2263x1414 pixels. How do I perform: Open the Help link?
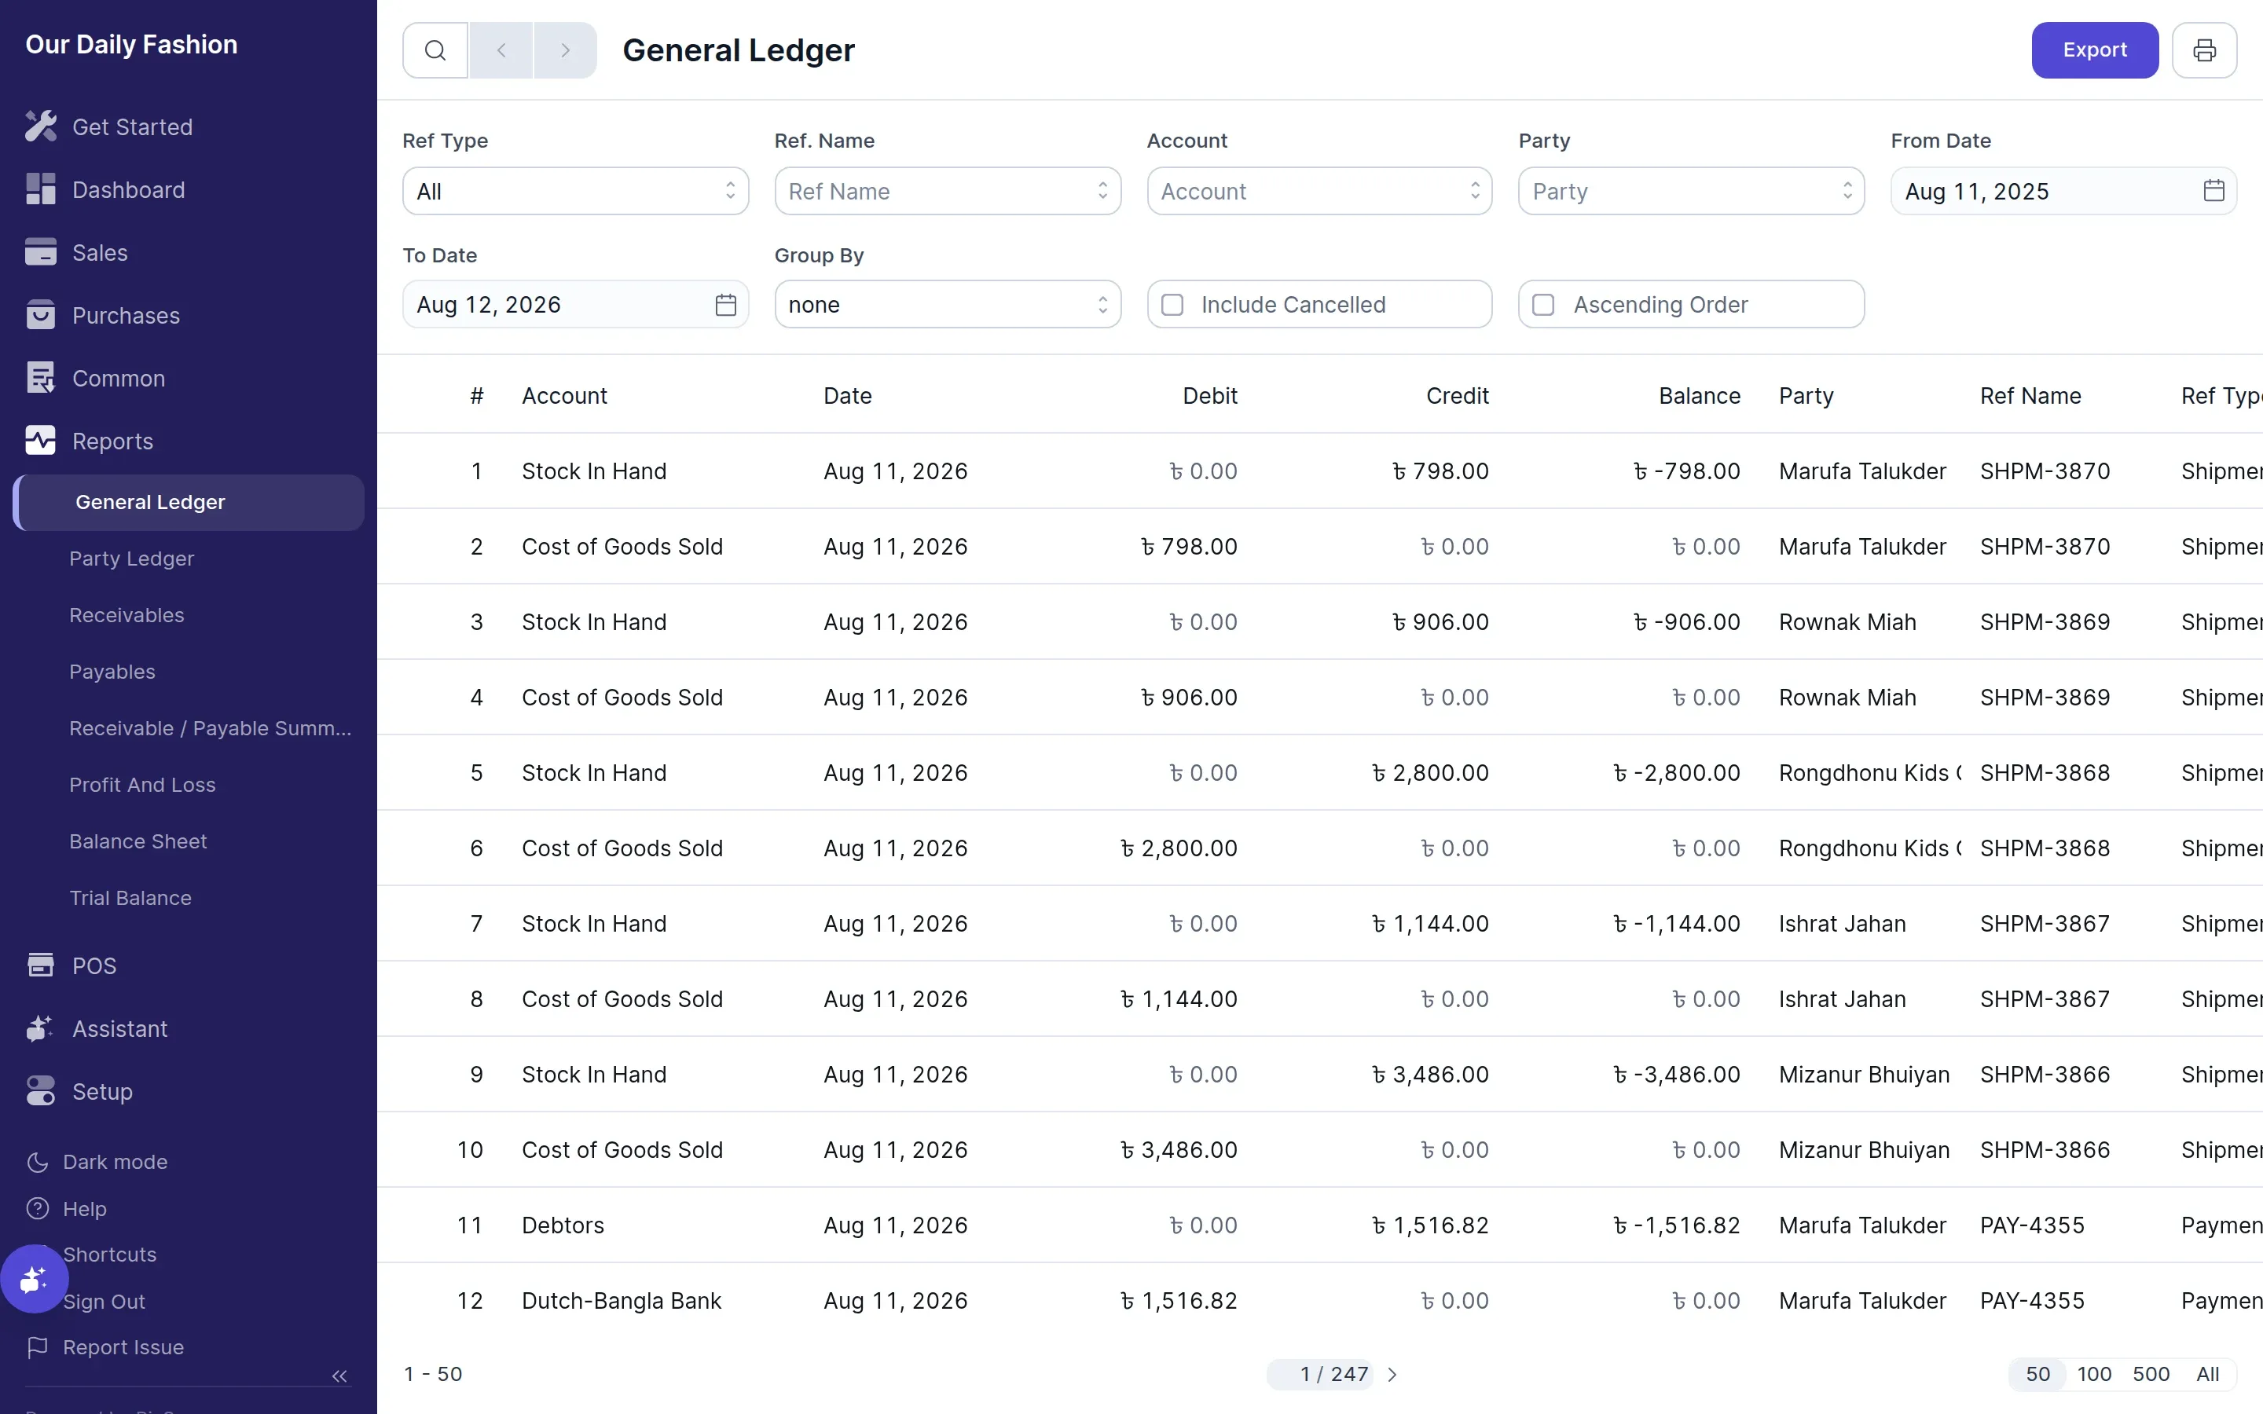(x=68, y=1208)
